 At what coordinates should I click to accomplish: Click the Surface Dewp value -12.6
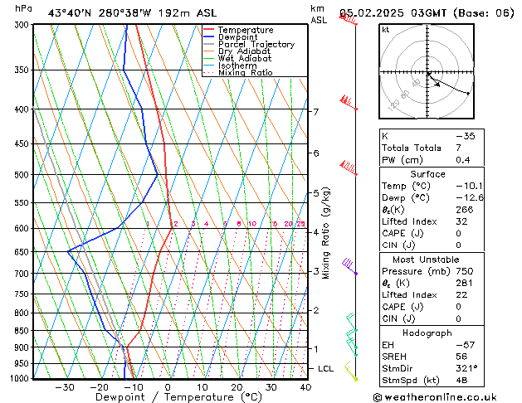pyautogui.click(x=470, y=198)
